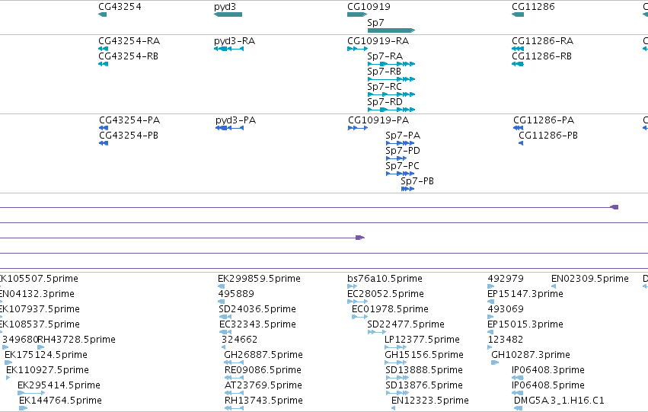648x412 pixels.
Task: Select the SD22477.5prime EST label
Action: (406, 324)
